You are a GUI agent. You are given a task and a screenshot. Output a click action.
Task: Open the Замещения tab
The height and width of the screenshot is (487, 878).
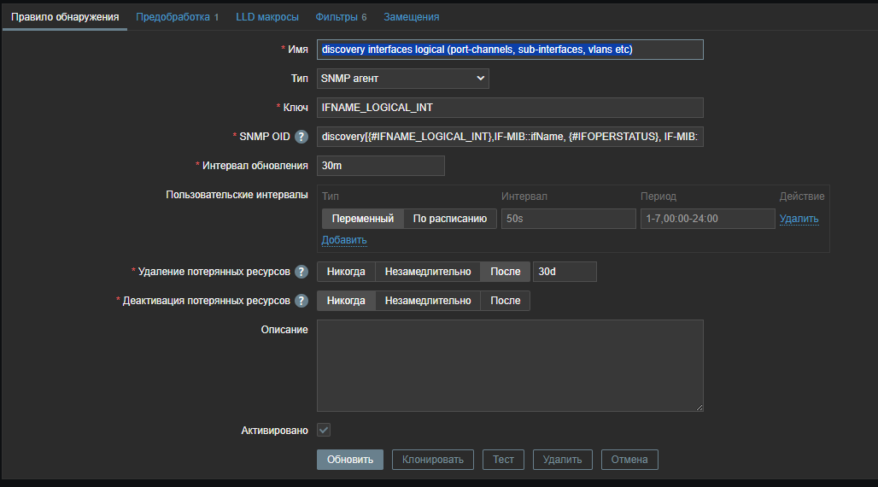(411, 17)
